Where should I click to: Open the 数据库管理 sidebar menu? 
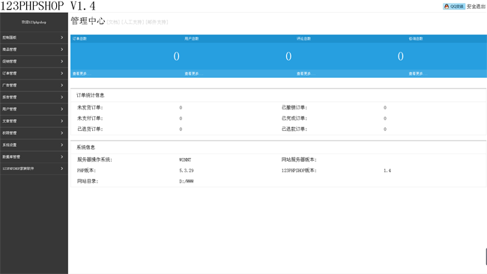click(34, 156)
